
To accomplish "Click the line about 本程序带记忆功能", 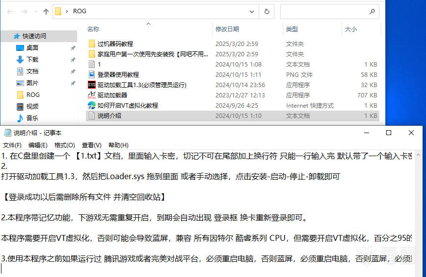I will (154, 218).
